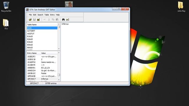
Task: Click the Go To entry toolbar icon
Action: (68, 19)
